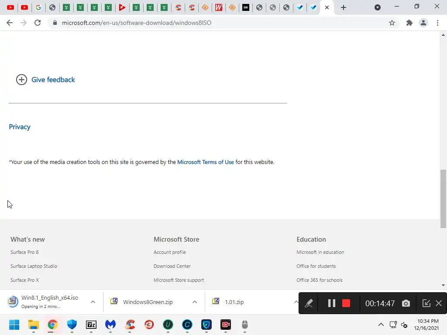Open the Office 365 for schools link
This screenshot has height=335, width=447.
coord(319,280)
